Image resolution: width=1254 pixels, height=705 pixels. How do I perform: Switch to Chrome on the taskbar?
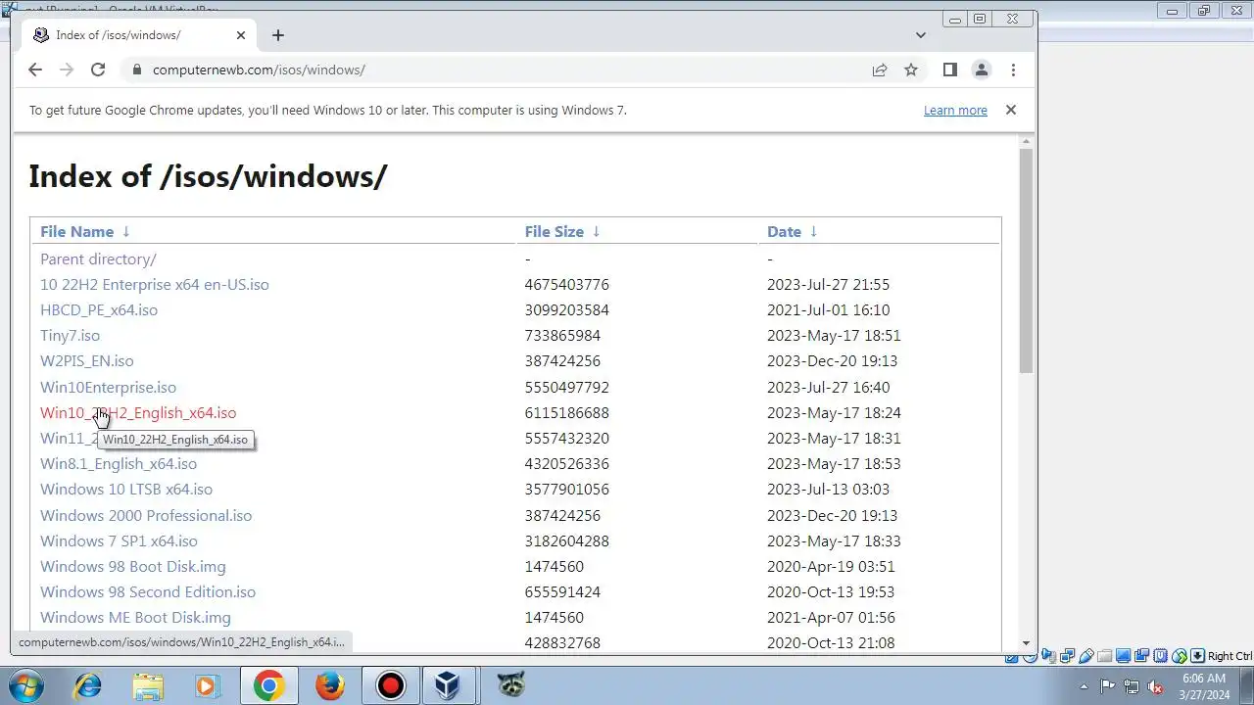(x=268, y=685)
